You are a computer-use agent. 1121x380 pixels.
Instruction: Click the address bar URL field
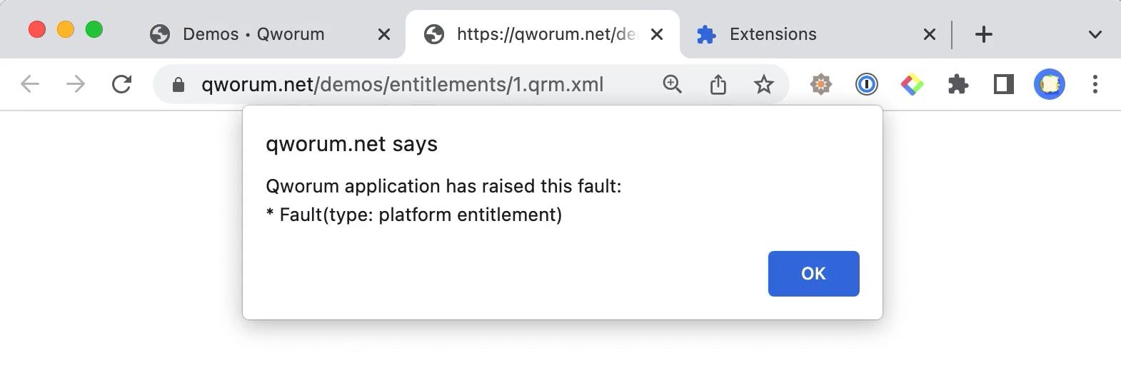tap(402, 84)
